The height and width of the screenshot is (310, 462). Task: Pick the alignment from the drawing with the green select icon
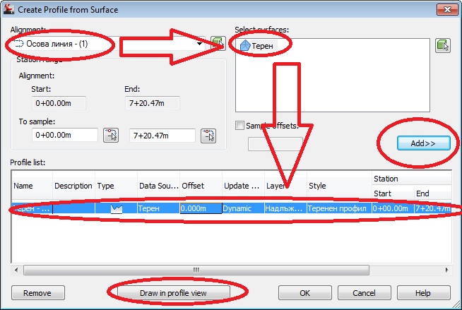point(218,44)
